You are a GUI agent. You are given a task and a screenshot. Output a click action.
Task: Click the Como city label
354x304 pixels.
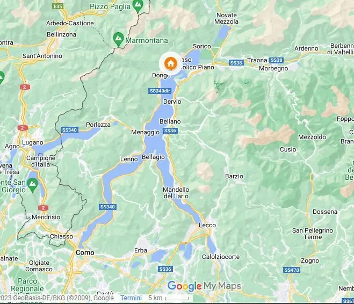pos(85,252)
